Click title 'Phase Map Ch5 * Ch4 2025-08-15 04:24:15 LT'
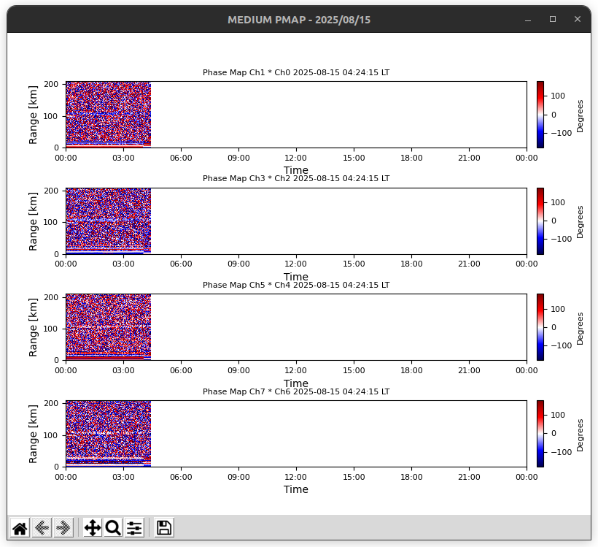Viewport: 598px width, 547px height. click(x=296, y=285)
